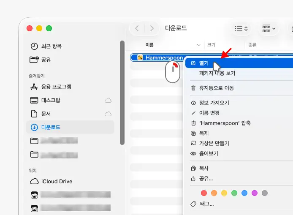Apply the purple tag color
Screen dimensions: 293x215
pos(255,193)
